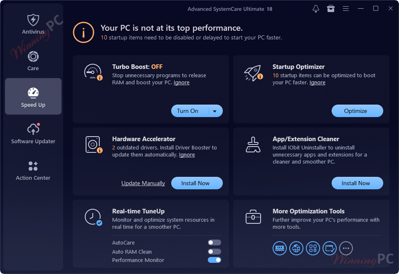The height and width of the screenshot is (274, 399).
Task: Ignore the Turbo Boost suggestion
Action: point(182,83)
